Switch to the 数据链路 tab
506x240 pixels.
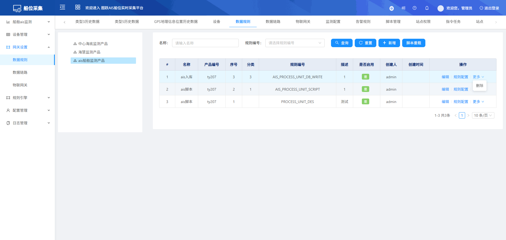273,22
